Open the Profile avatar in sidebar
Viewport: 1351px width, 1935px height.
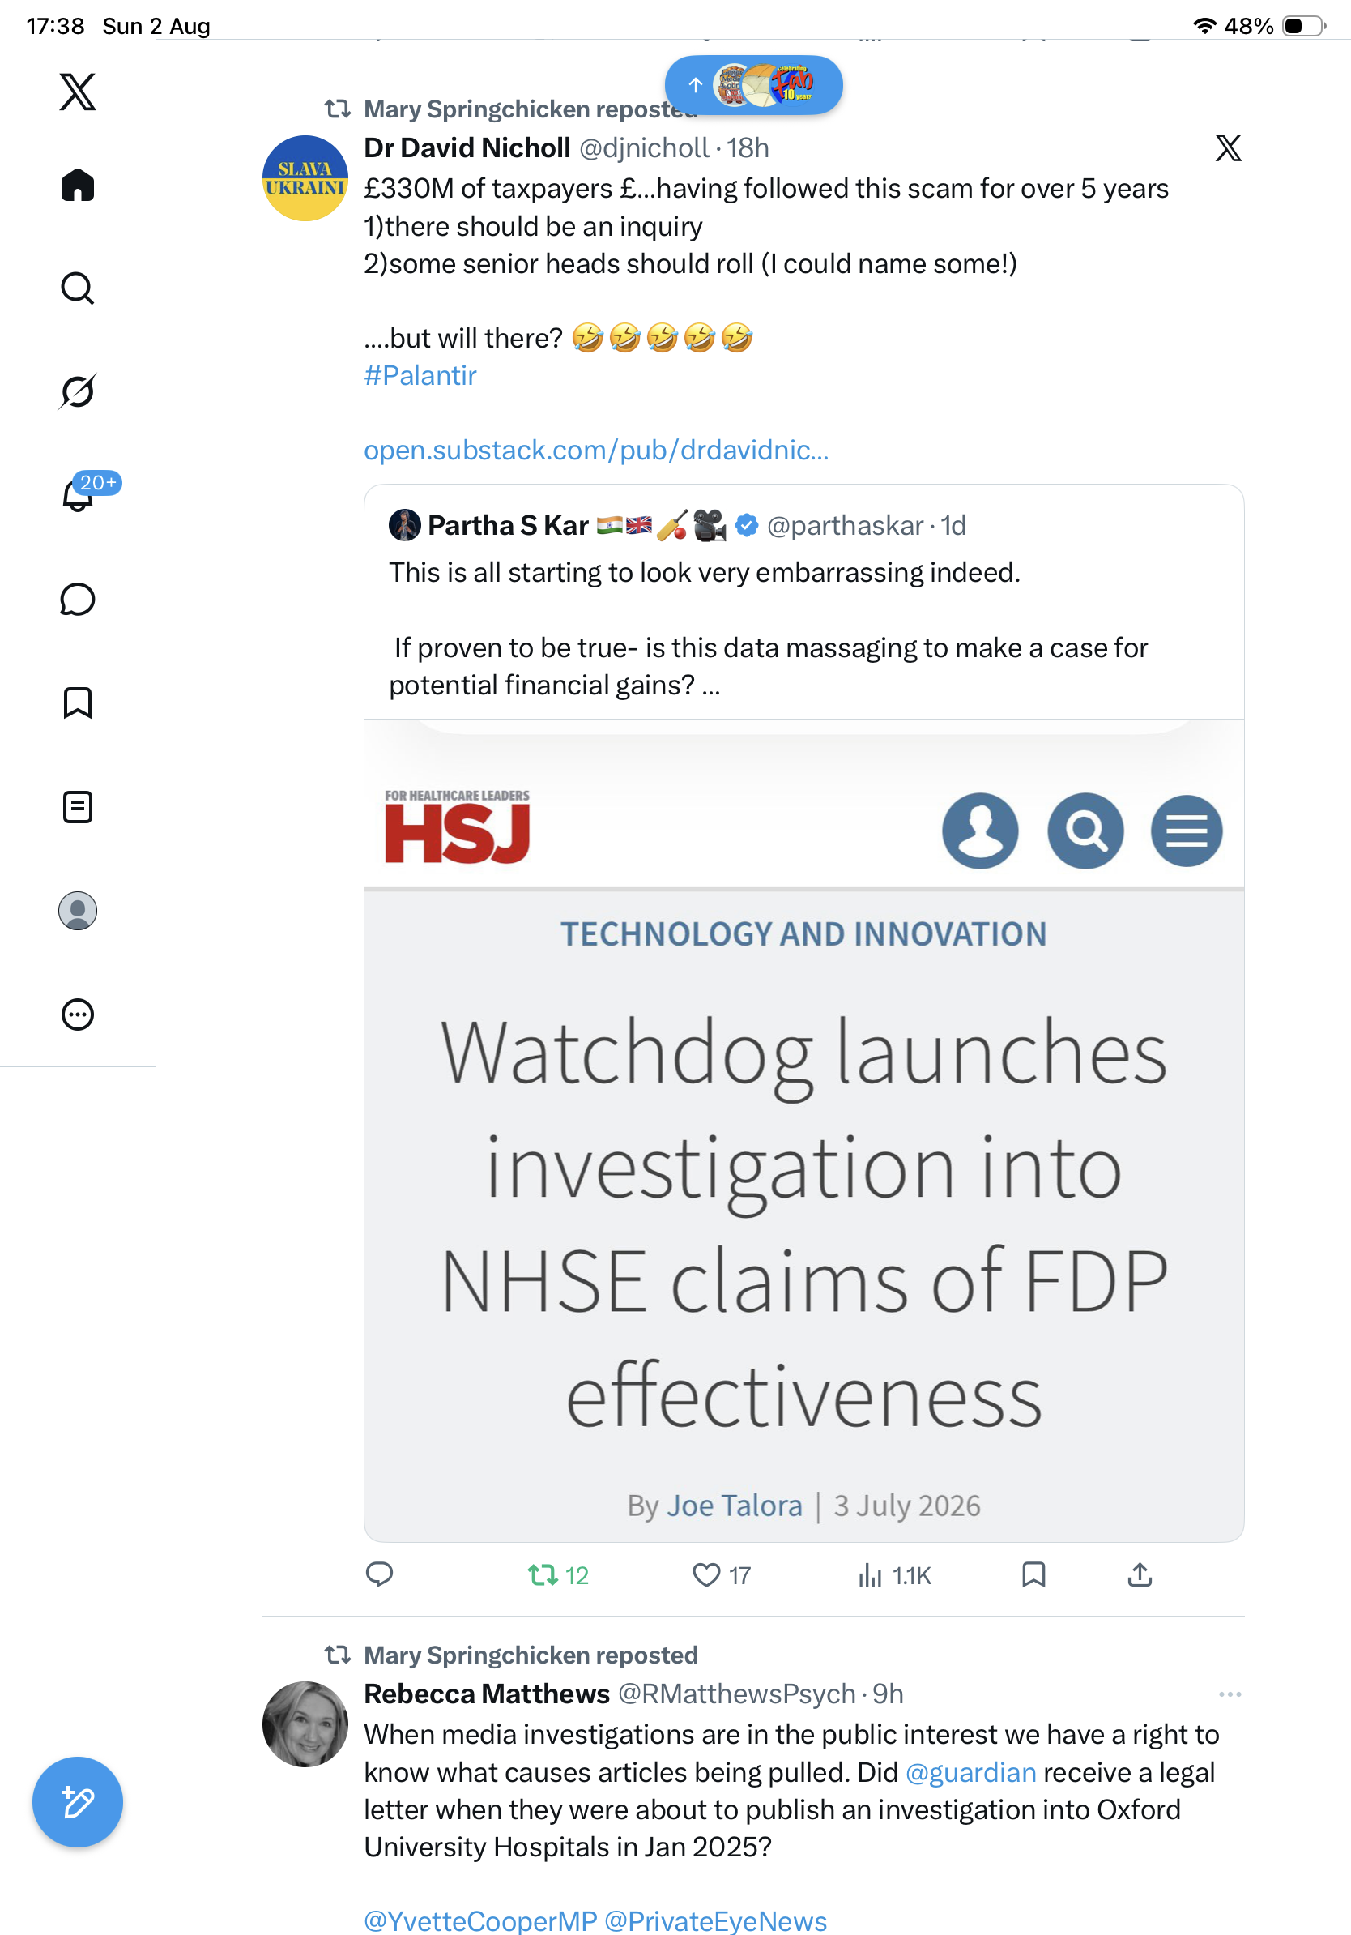pos(78,910)
